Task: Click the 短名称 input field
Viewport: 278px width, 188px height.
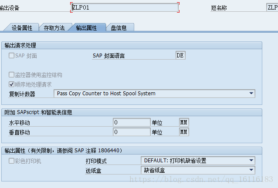Action: pos(272,7)
